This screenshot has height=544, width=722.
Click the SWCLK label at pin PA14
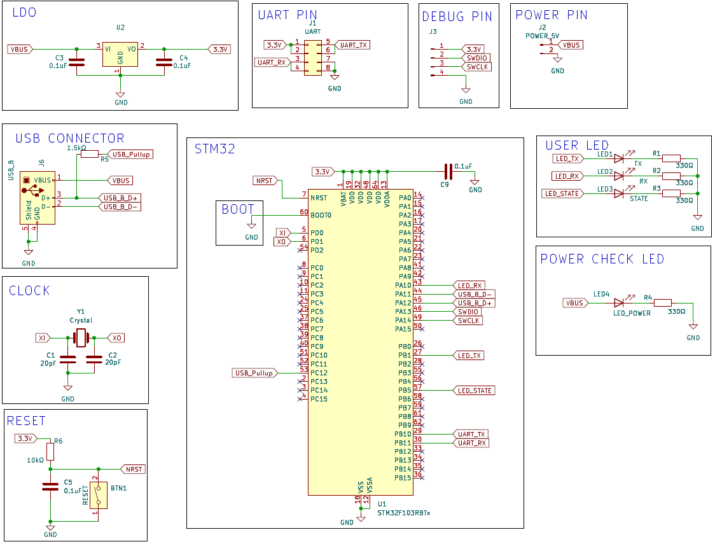468,321
